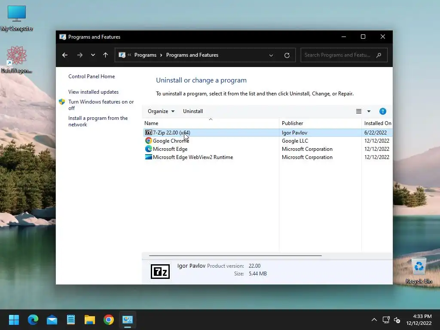Viewport: 440px width, 330px height.
Task: Click the Microsoft Edge icon in the list
Action: point(148,149)
